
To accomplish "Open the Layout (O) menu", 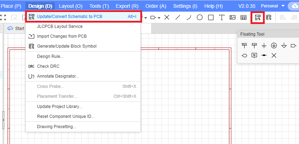I will [x=71, y=6].
